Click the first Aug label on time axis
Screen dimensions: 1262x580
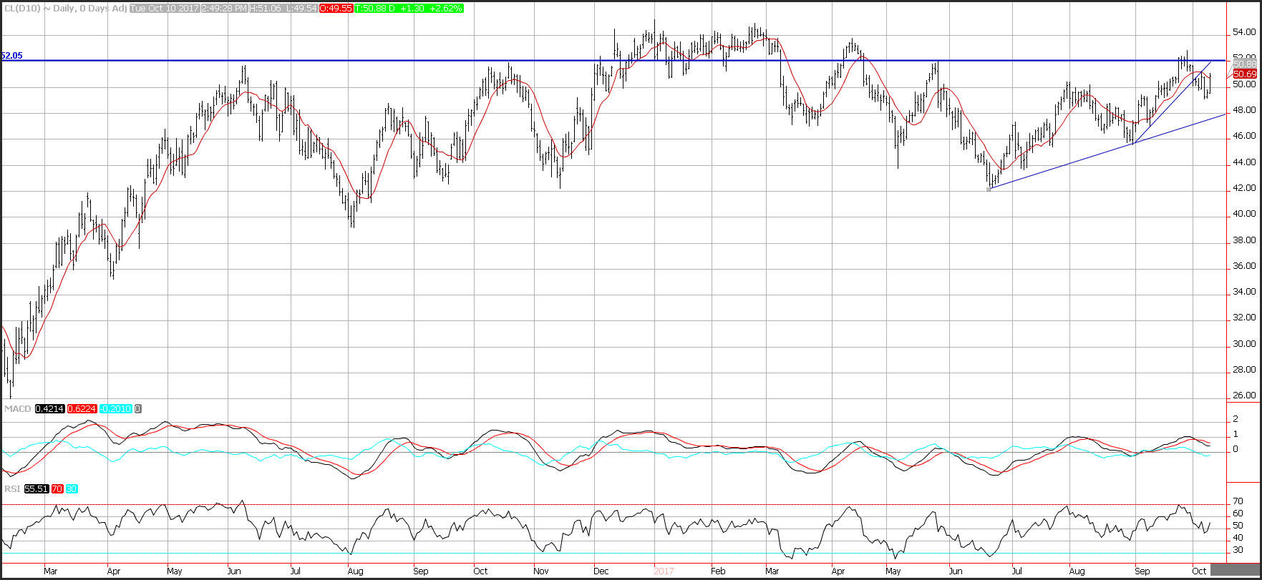pos(356,571)
